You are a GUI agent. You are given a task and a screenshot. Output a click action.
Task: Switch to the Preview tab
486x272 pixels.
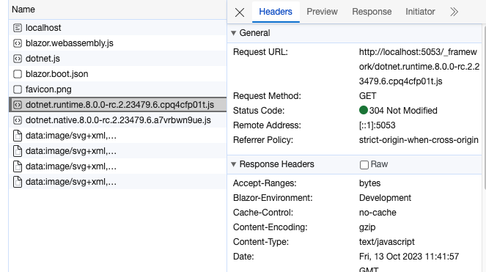pyautogui.click(x=322, y=12)
